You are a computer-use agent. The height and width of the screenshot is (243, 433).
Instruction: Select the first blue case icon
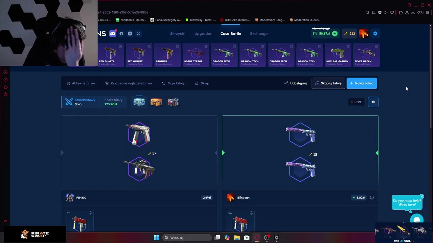point(139,102)
